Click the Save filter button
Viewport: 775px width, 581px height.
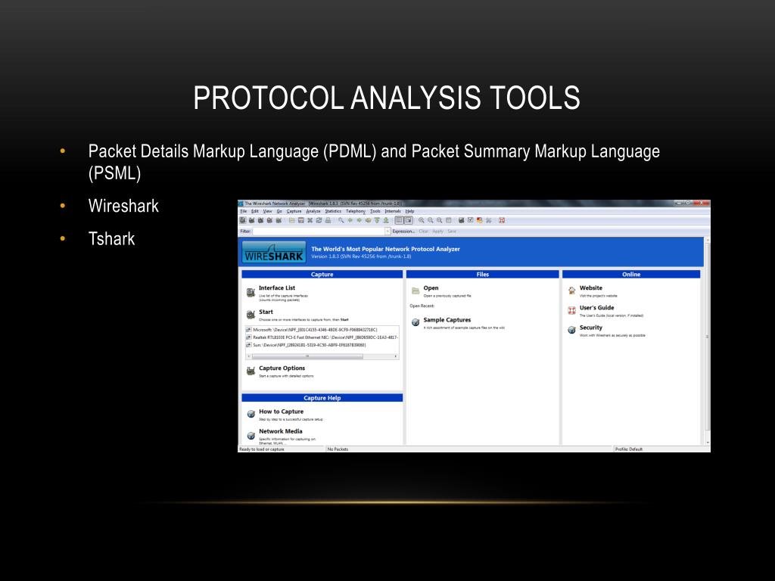click(x=452, y=231)
